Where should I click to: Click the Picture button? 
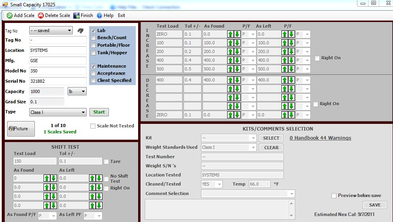tap(21, 129)
